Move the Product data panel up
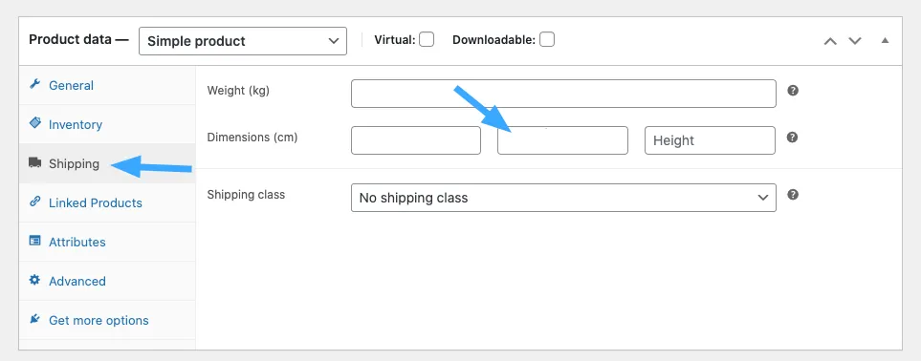Image resolution: width=921 pixels, height=361 pixels. tap(830, 41)
